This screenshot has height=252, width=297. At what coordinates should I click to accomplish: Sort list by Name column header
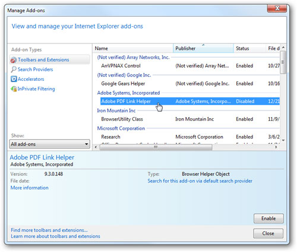tap(133, 48)
